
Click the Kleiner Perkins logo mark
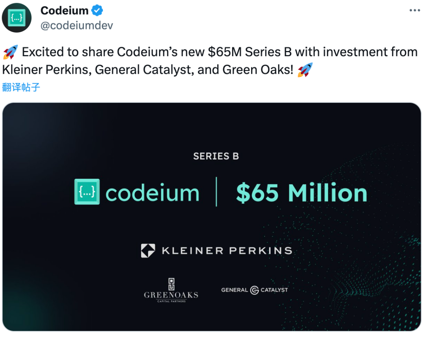pyautogui.click(x=148, y=250)
